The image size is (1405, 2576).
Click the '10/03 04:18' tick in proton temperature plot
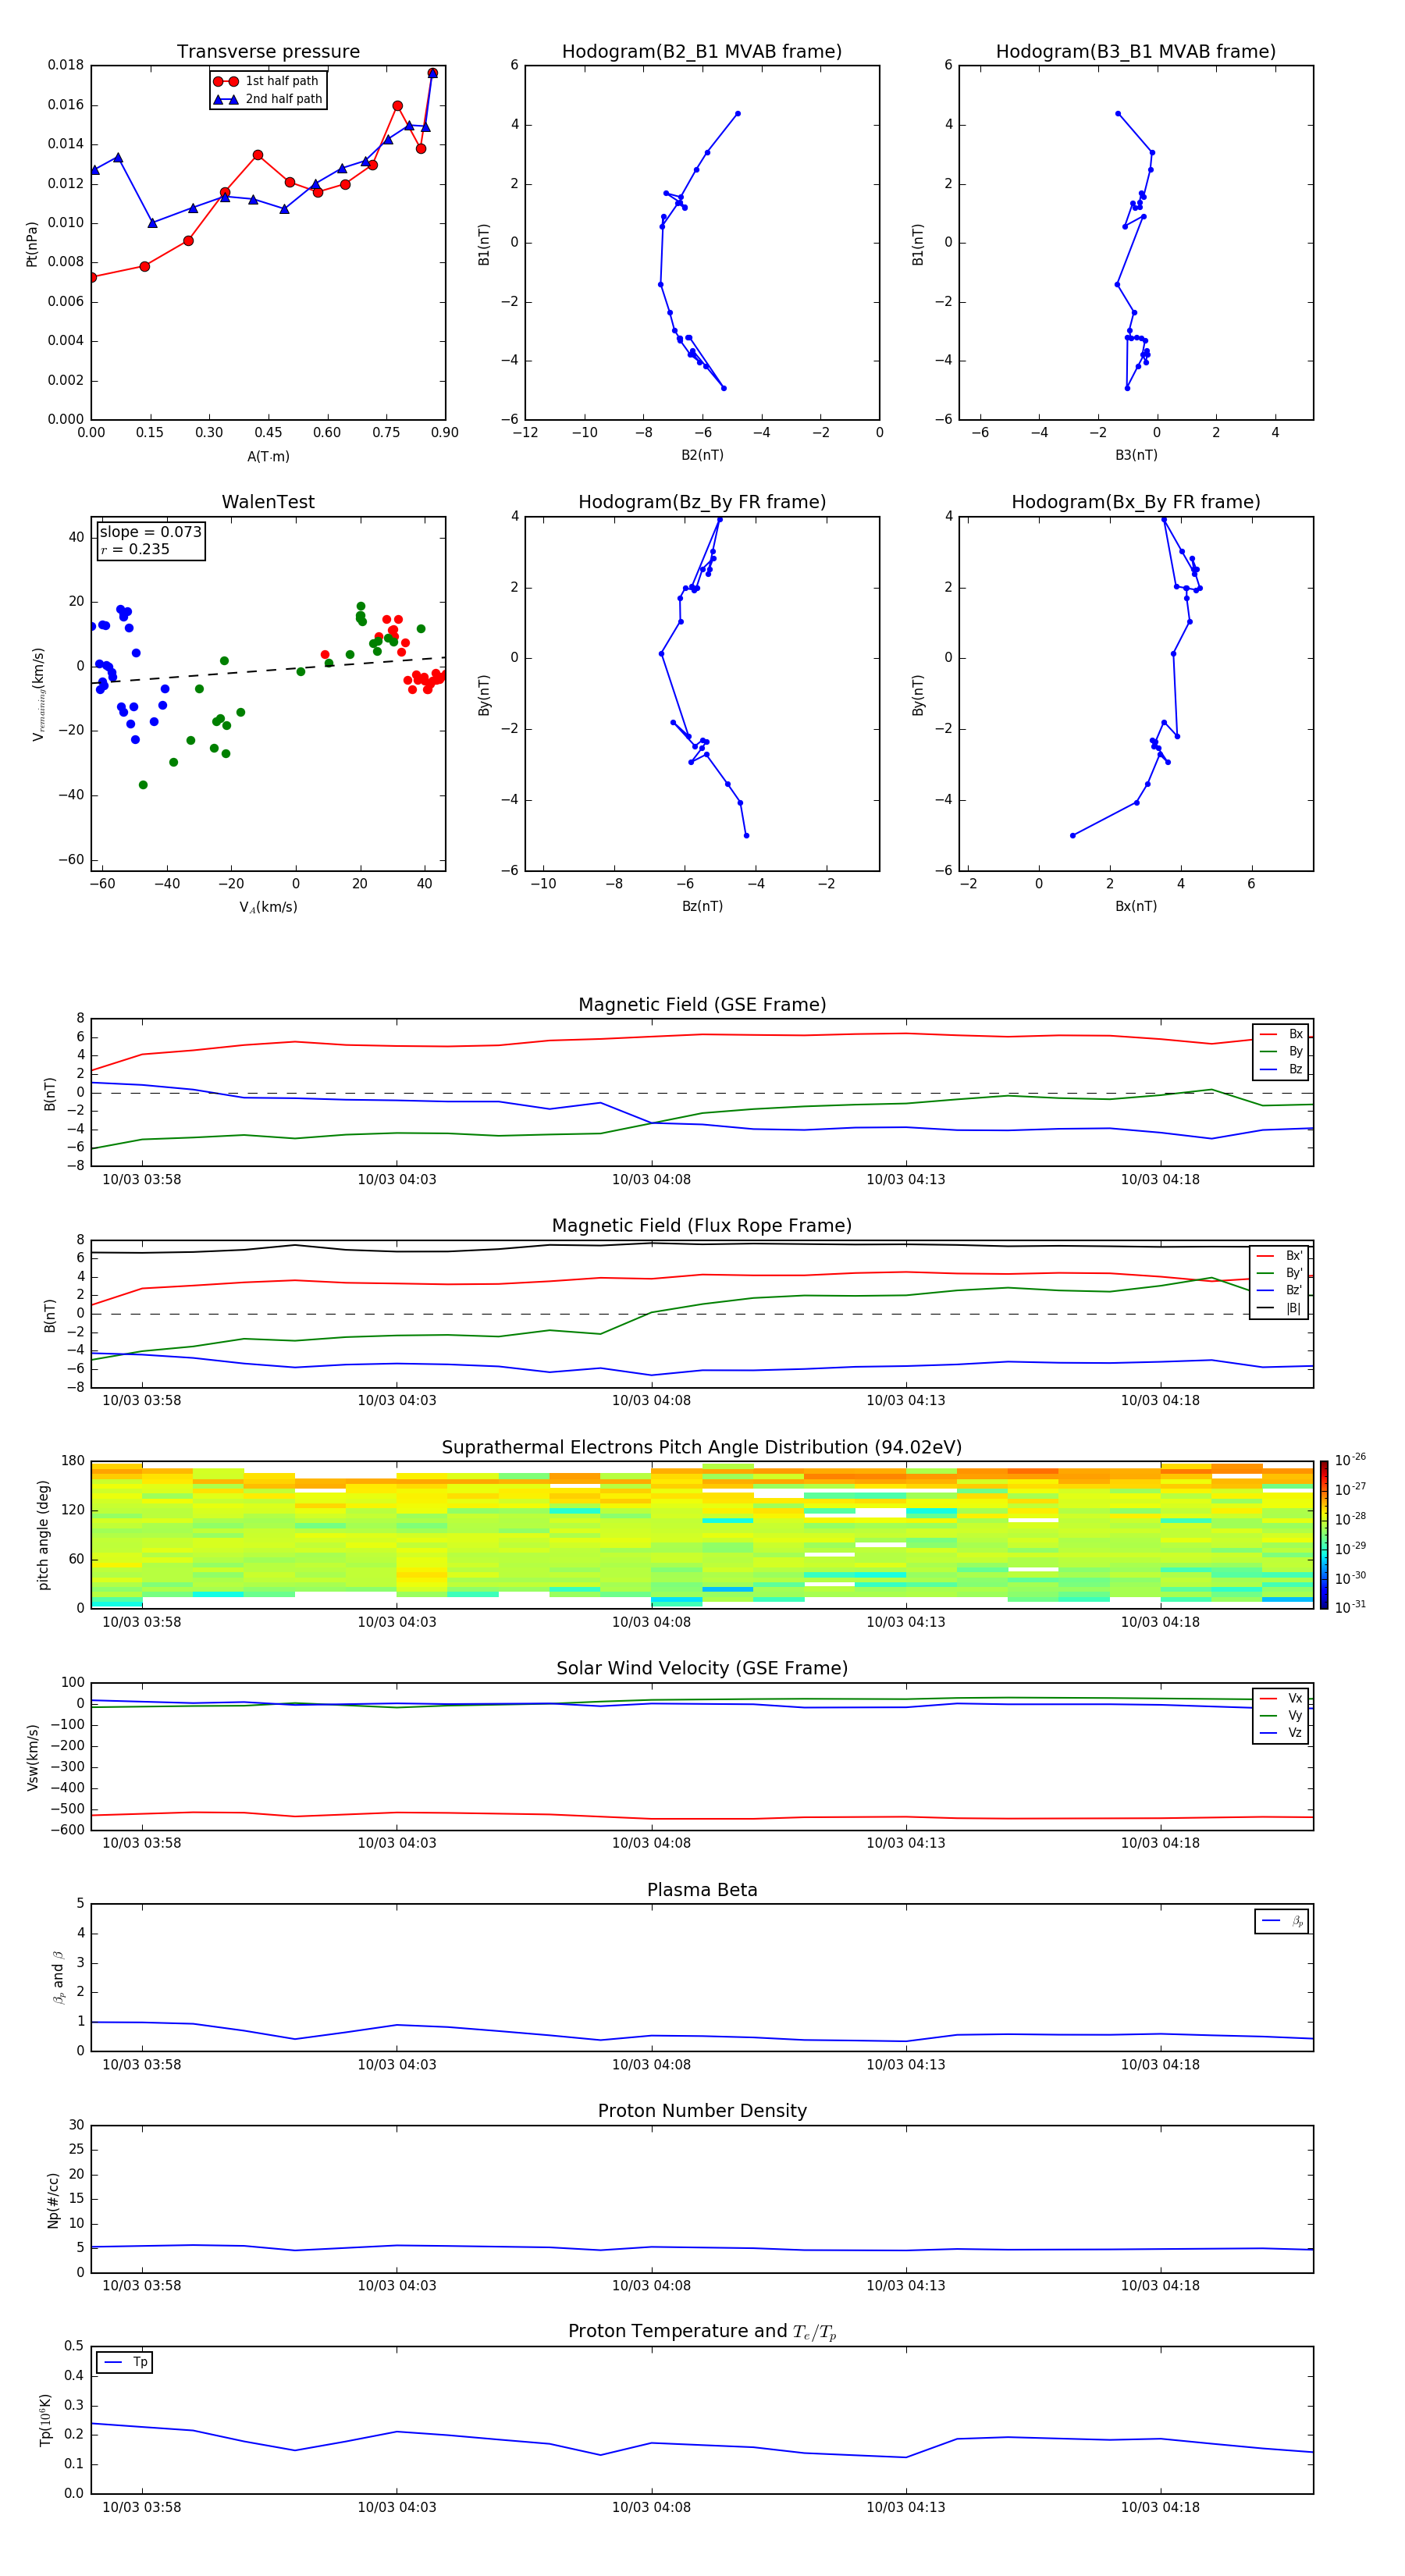1160,2507
